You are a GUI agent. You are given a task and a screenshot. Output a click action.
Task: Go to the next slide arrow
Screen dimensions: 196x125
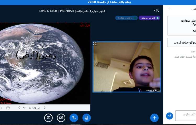pyautogui.click(x=19, y=108)
